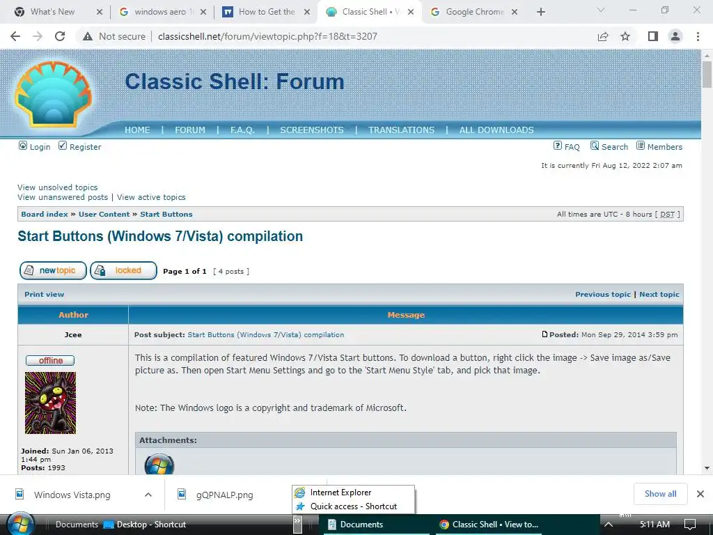The width and height of the screenshot is (713, 535).
Task: Open the Chrome tab search chevron
Action: point(601,10)
